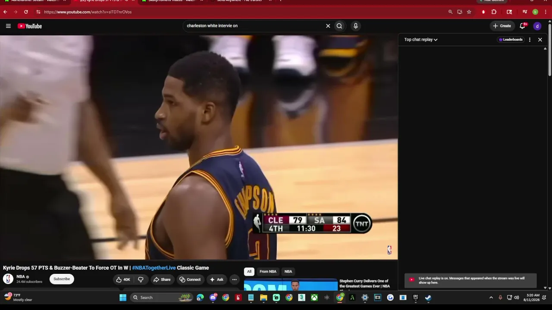The image size is (552, 310).
Task: Click the Create button
Action: click(x=502, y=26)
